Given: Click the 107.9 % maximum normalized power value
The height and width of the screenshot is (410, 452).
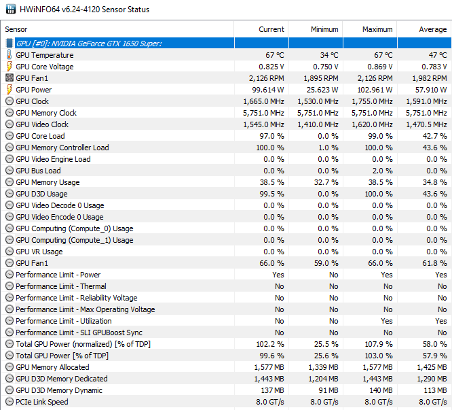Looking at the screenshot, I should [x=379, y=344].
